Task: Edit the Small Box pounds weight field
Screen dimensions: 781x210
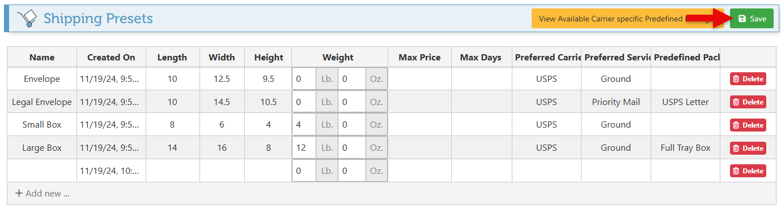Action: (304, 125)
